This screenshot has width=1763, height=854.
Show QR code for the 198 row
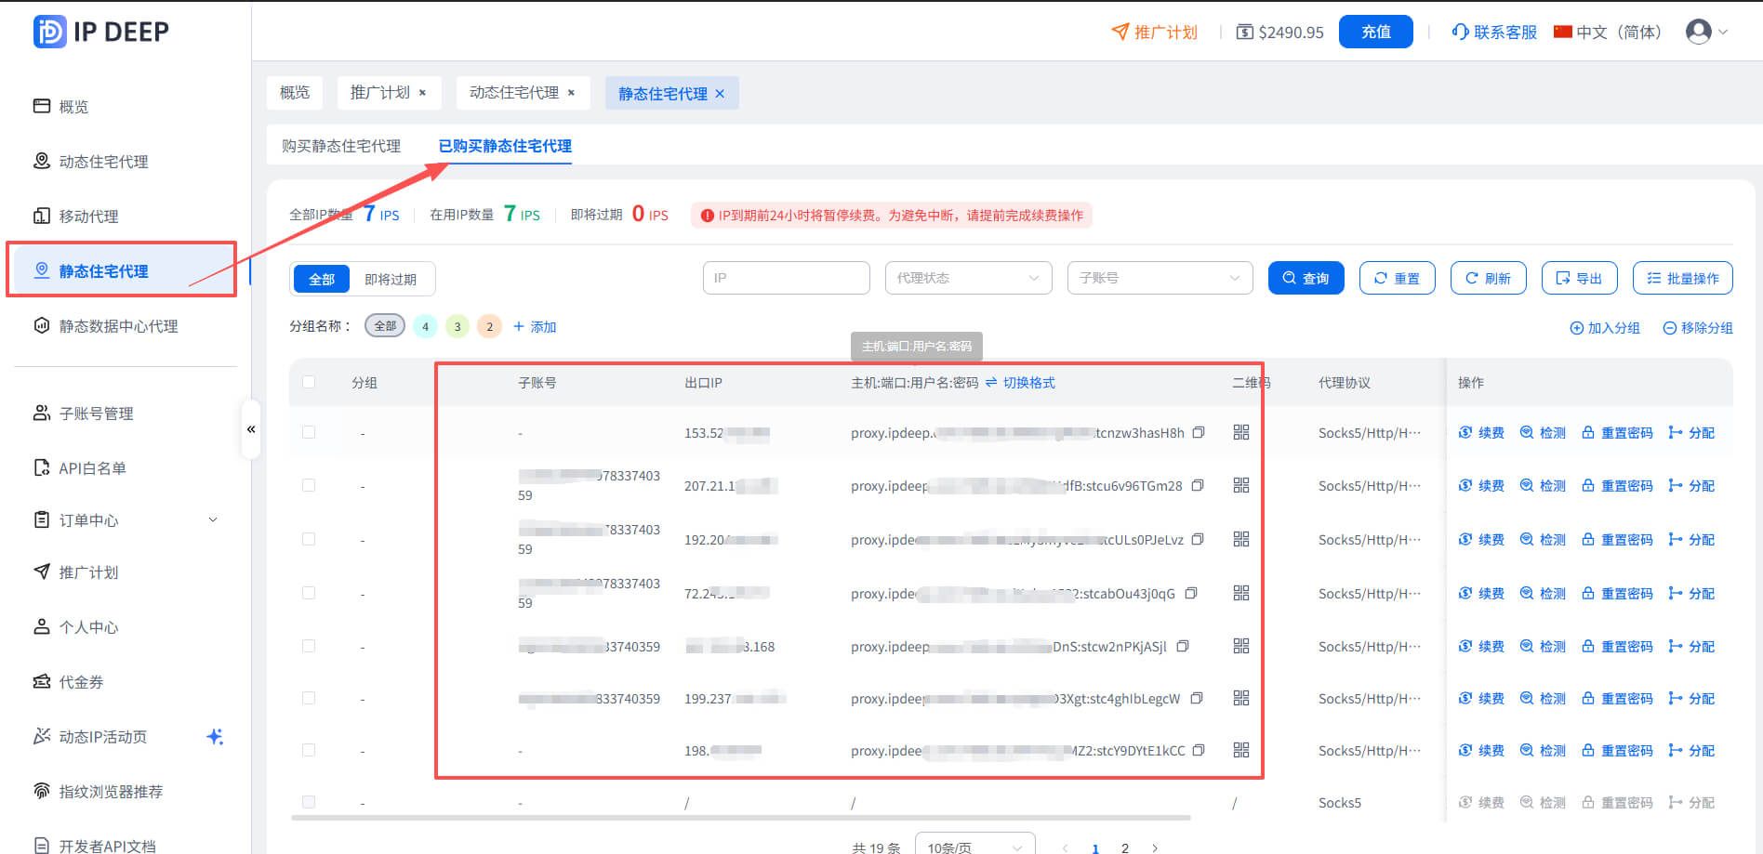(1241, 750)
